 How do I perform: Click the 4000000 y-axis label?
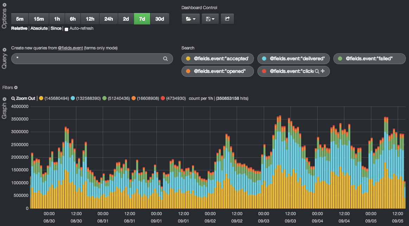point(20,107)
